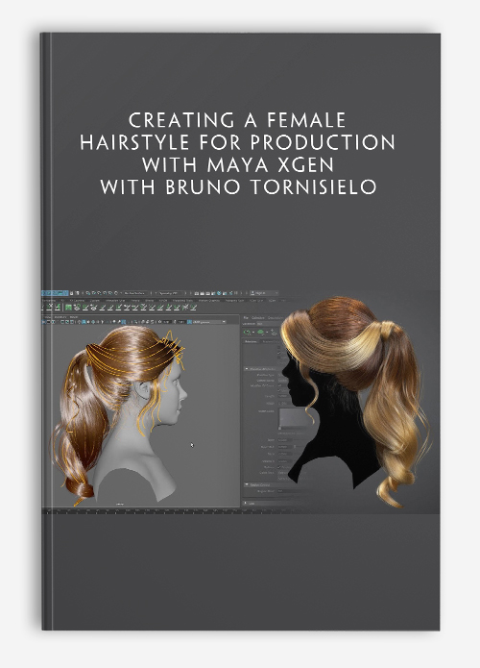Screen dimensions: 480x668
Task: Open the File menu in XGen panel
Action: [246, 318]
